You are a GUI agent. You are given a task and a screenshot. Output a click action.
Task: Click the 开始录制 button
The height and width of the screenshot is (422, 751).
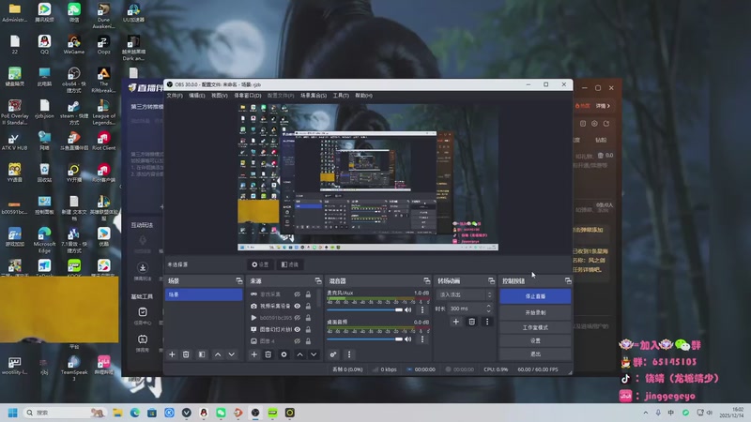(x=535, y=312)
